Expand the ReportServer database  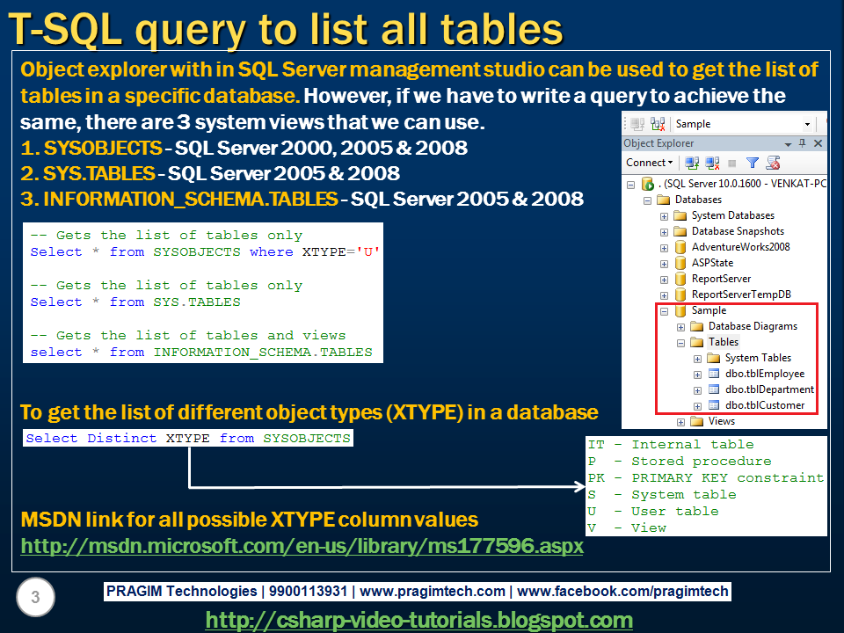tap(665, 280)
